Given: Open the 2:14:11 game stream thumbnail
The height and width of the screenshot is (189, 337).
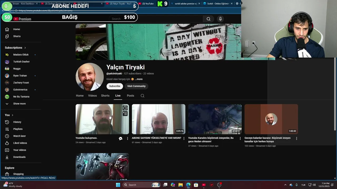Looking at the screenshot, I should tap(215, 119).
